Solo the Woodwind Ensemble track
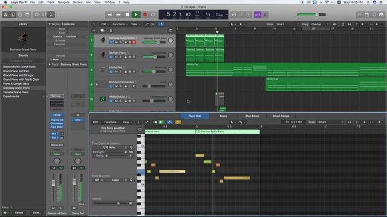 (x=120, y=86)
